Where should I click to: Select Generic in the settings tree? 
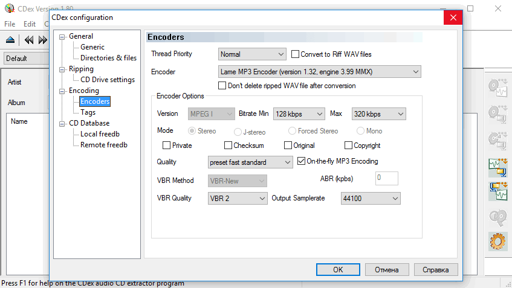pyautogui.click(x=92, y=47)
